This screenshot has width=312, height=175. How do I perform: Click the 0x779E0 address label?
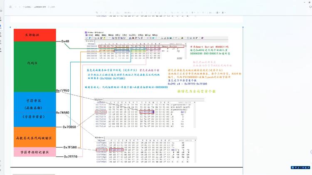tap(63, 91)
